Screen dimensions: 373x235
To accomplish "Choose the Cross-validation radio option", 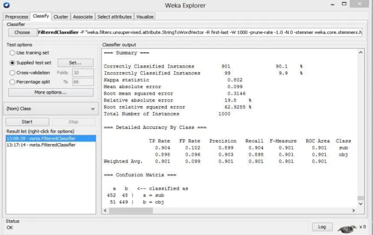I will (x=29, y=73).
